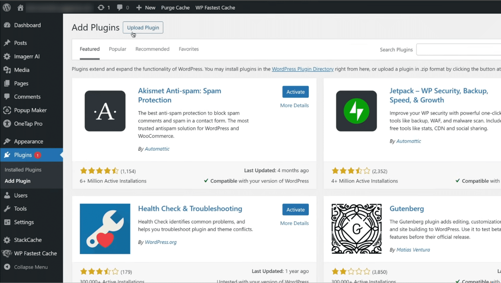Click the Akismet plugin logo
Image resolution: width=501 pixels, height=283 pixels.
105,111
